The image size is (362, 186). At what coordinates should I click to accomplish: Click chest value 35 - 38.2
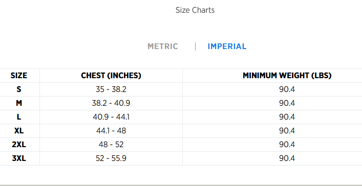click(111, 89)
